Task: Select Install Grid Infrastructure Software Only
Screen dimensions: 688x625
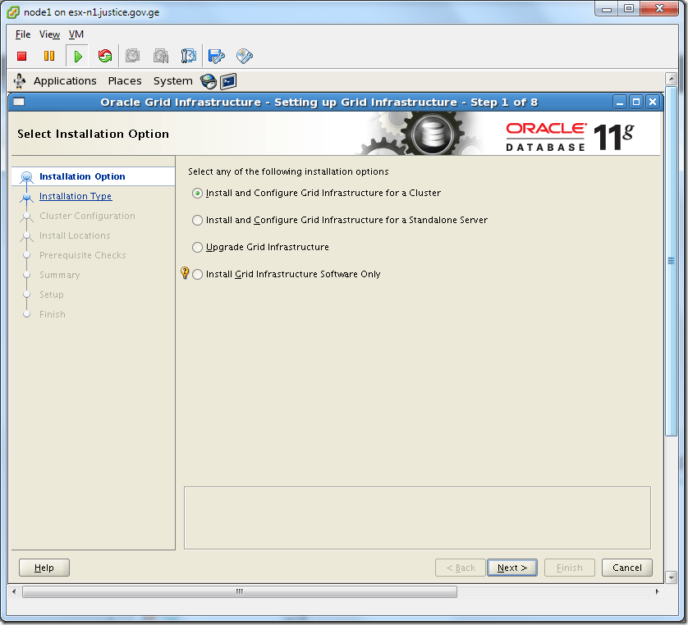Action: (x=197, y=274)
